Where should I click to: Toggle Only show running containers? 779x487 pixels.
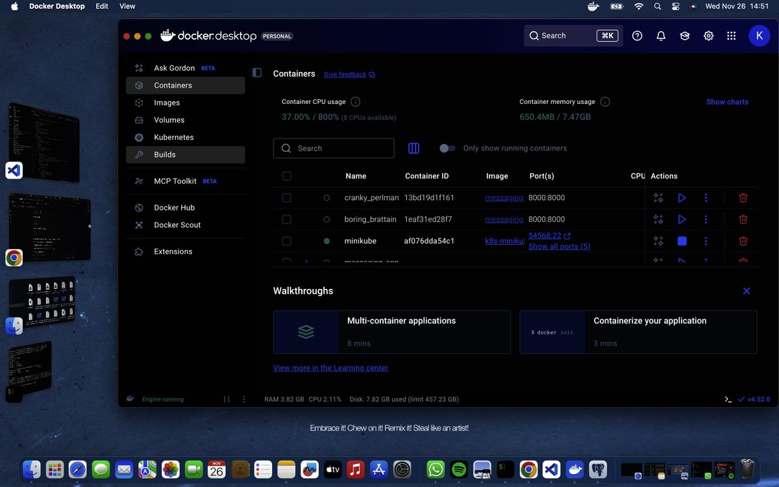click(447, 148)
